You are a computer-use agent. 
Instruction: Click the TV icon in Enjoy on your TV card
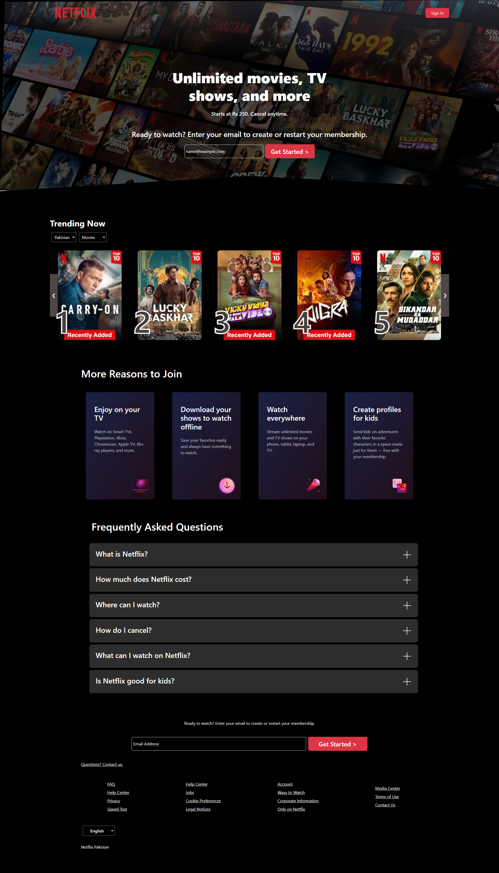click(x=141, y=485)
